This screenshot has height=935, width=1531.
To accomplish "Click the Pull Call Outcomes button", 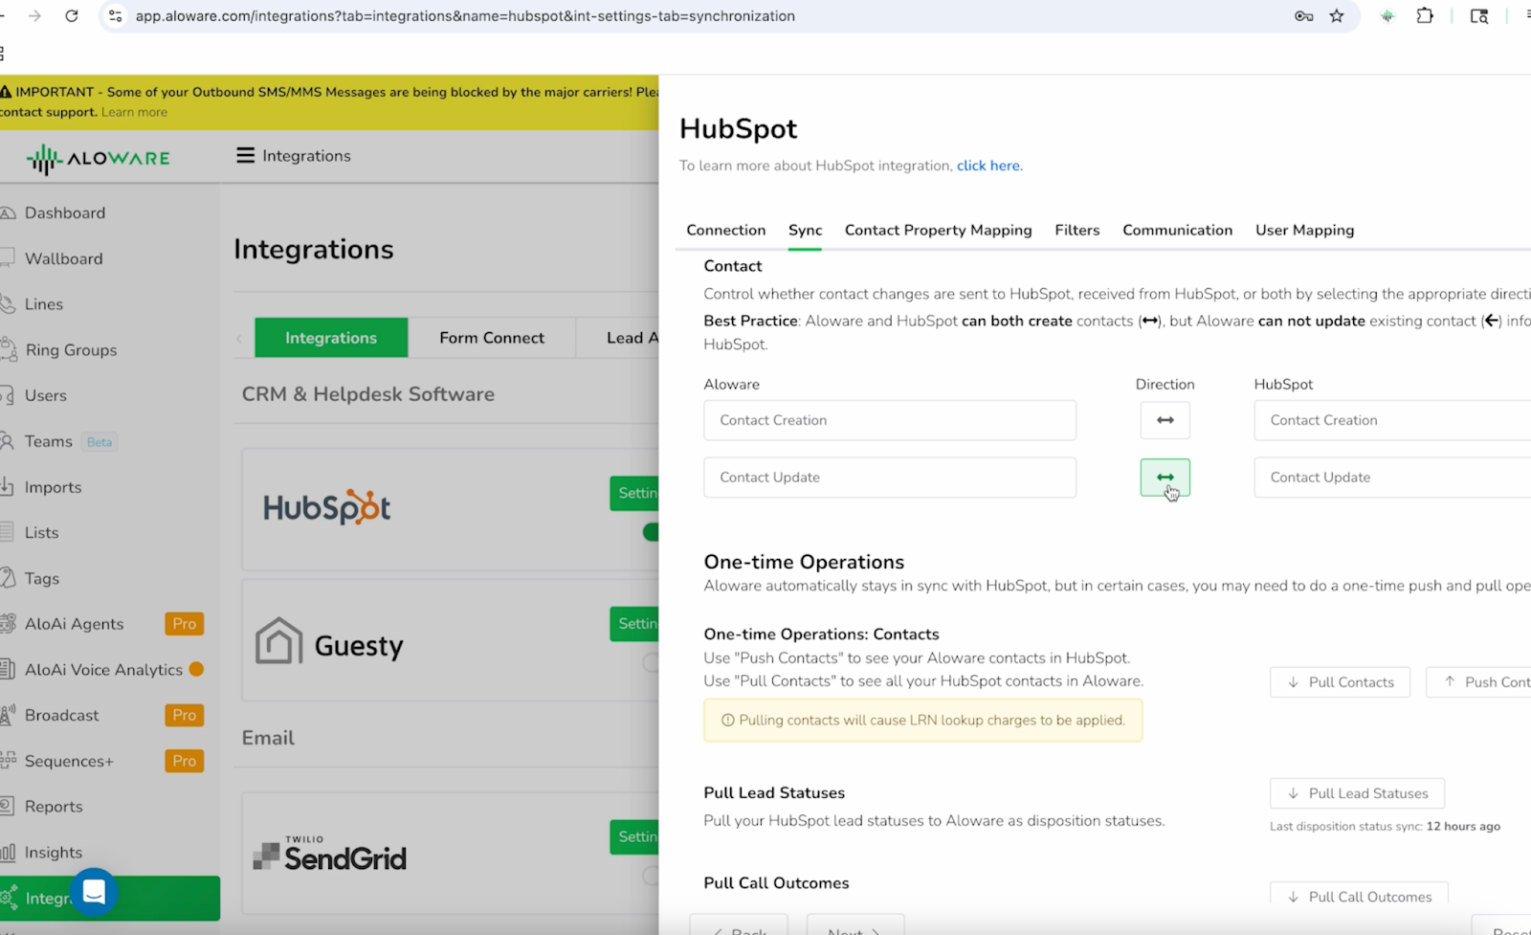I will point(1359,895).
